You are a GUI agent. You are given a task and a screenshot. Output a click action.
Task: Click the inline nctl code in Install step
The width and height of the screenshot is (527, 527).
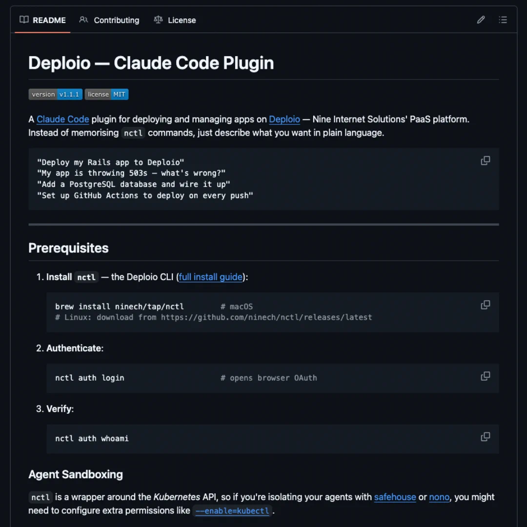point(86,277)
